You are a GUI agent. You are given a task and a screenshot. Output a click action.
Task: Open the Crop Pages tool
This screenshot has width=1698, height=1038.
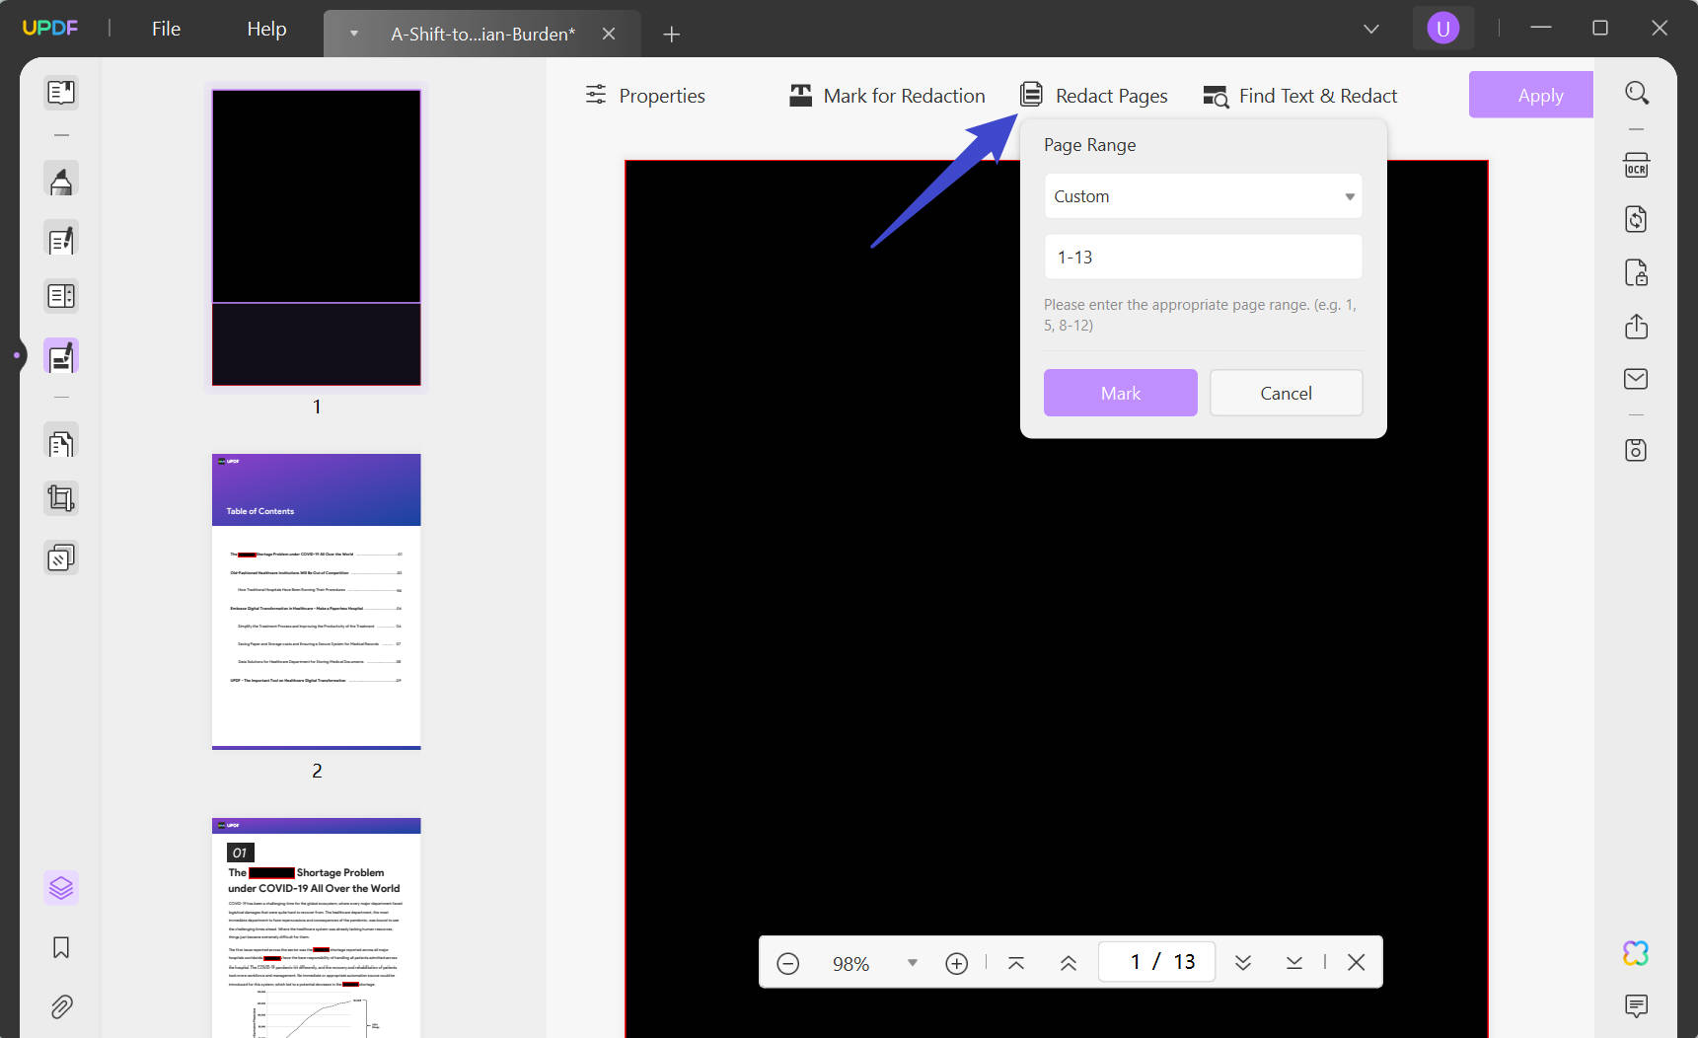(61, 497)
